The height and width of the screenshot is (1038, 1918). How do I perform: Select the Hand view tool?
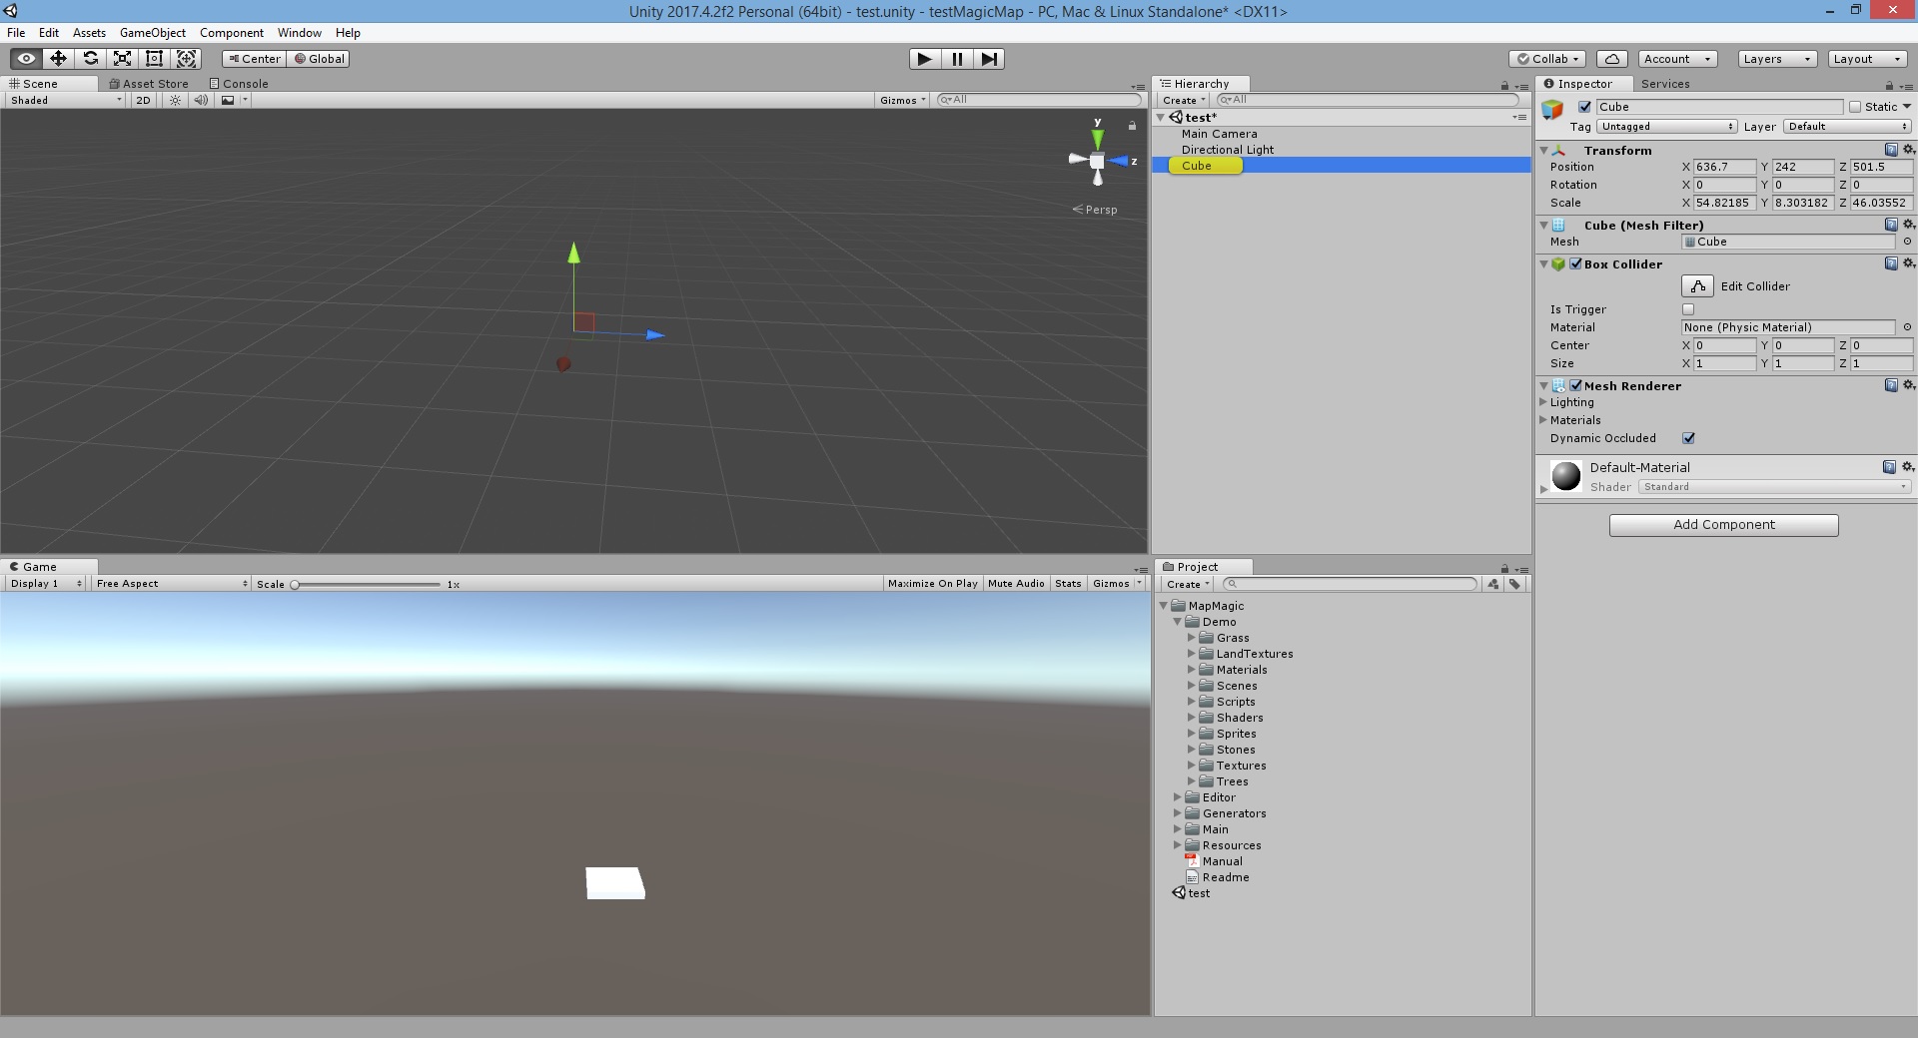coord(26,59)
